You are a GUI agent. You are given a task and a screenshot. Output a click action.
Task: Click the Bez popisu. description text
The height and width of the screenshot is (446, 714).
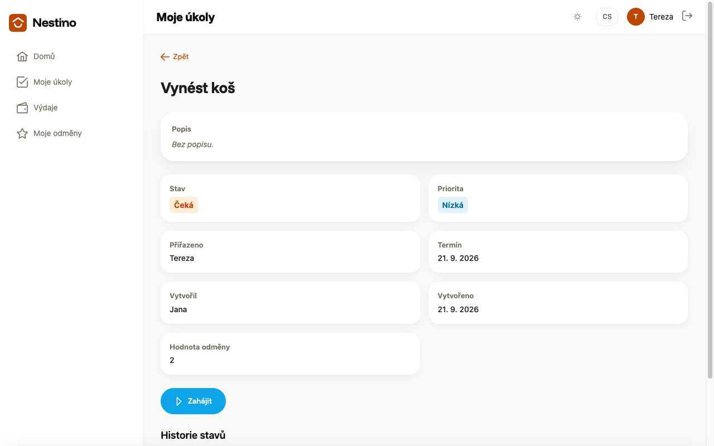pos(192,144)
